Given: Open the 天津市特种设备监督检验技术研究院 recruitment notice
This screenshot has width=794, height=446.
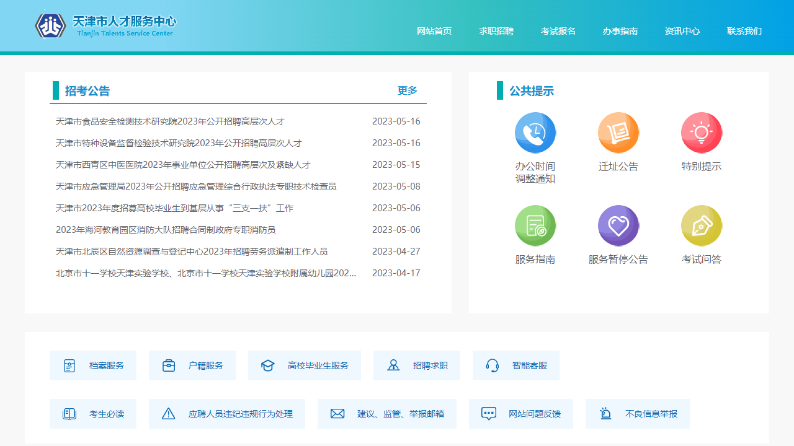Looking at the screenshot, I should click(x=179, y=143).
